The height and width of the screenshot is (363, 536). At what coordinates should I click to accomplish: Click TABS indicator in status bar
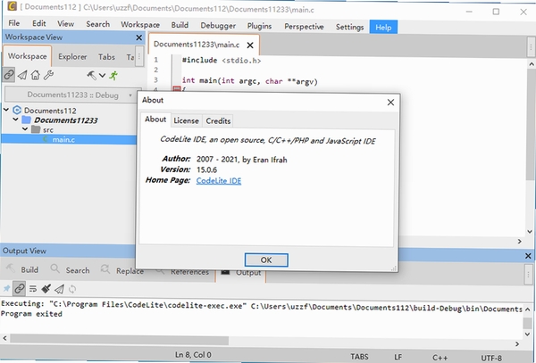click(359, 357)
